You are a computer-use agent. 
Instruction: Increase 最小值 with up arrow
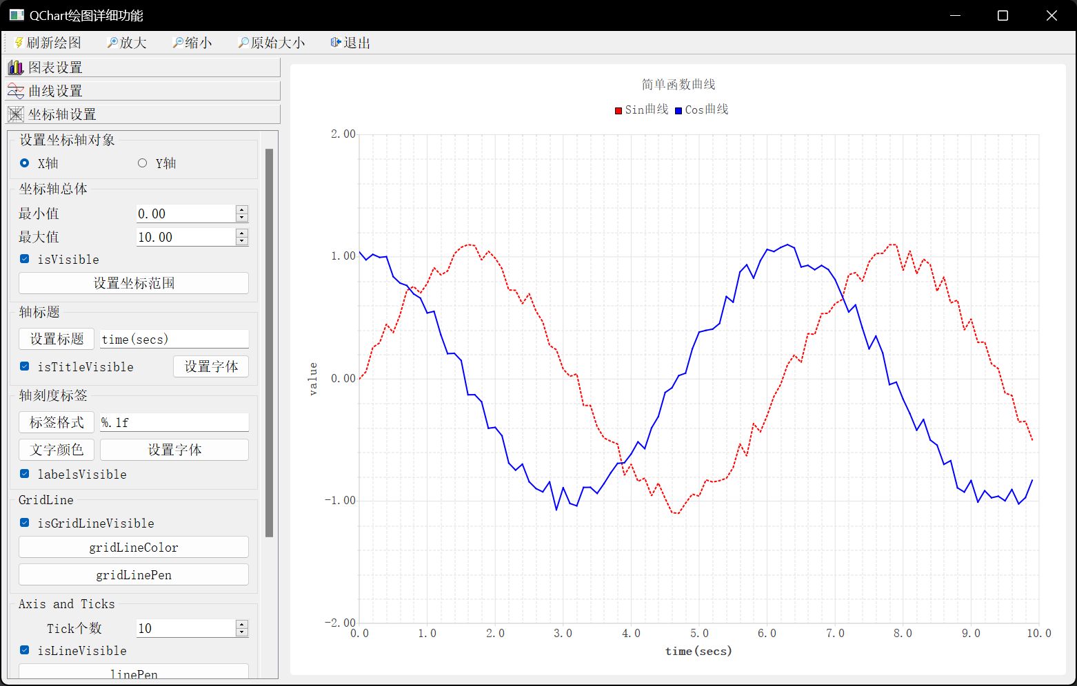pyautogui.click(x=241, y=209)
